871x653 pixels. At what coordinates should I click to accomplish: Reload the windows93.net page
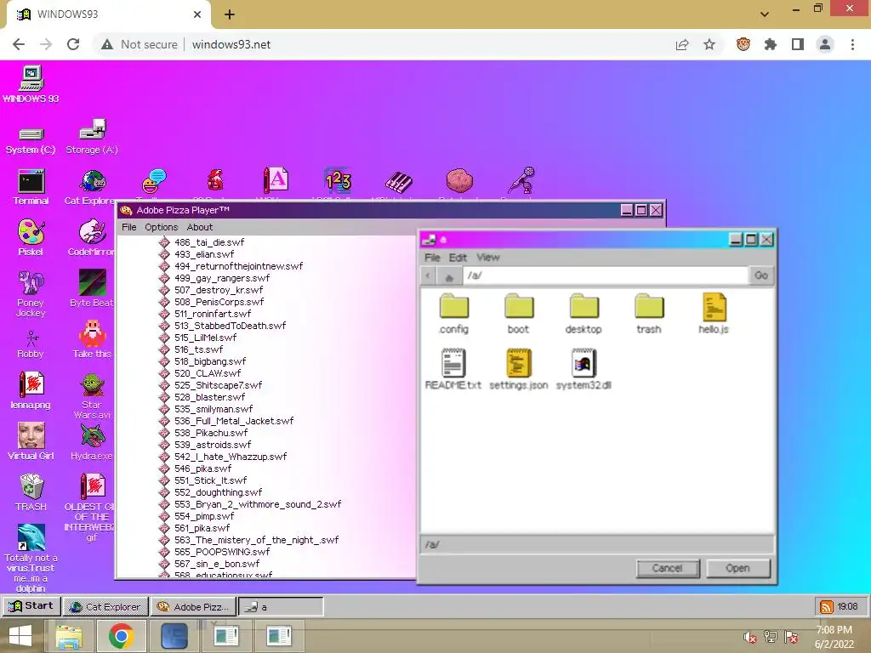click(x=73, y=44)
